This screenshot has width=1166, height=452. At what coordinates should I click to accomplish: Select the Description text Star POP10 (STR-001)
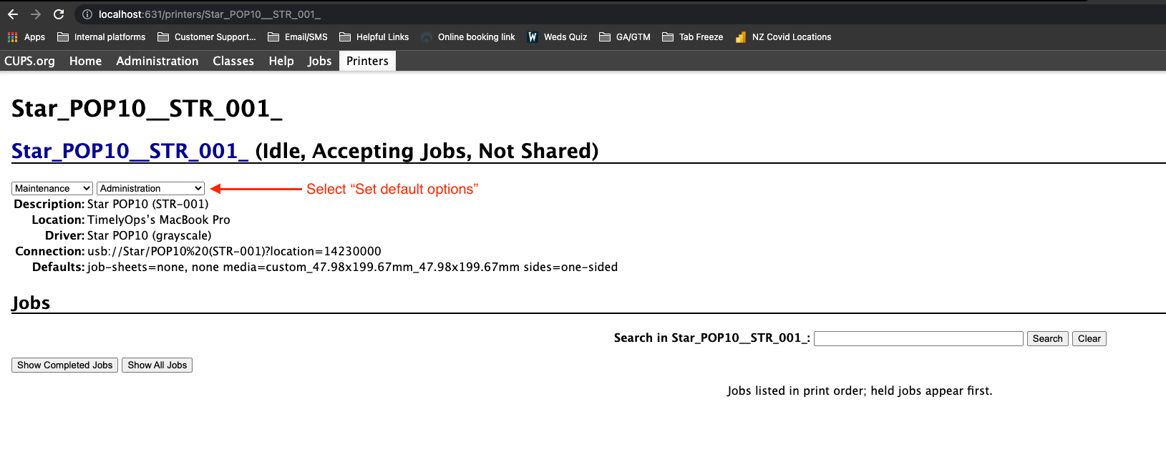147,204
